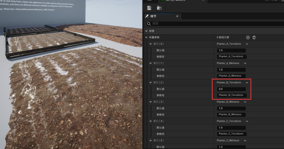284x149 pixels.
Task: Select the 细节 details tab
Action: (x=153, y=16)
